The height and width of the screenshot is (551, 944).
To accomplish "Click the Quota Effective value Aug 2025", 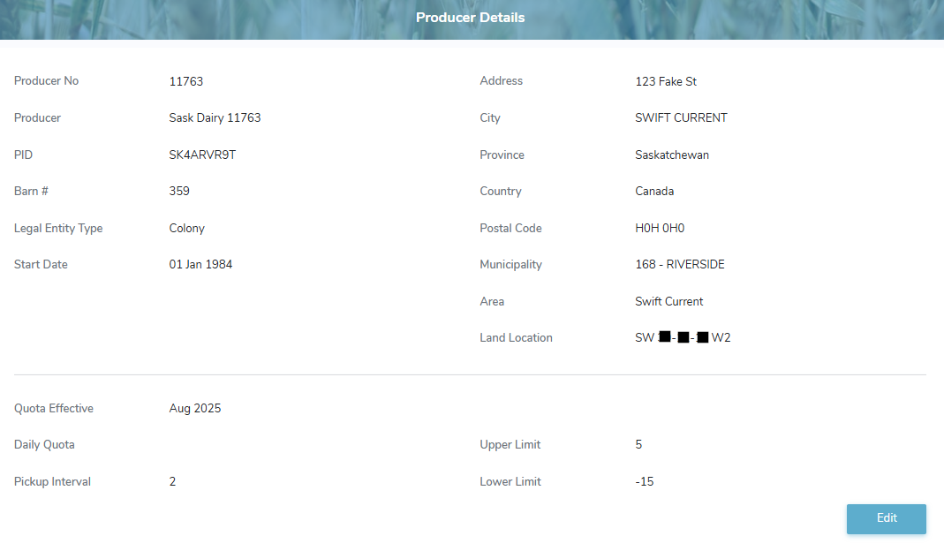I will (194, 408).
